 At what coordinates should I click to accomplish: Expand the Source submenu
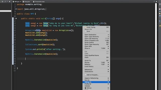pos(96,62)
